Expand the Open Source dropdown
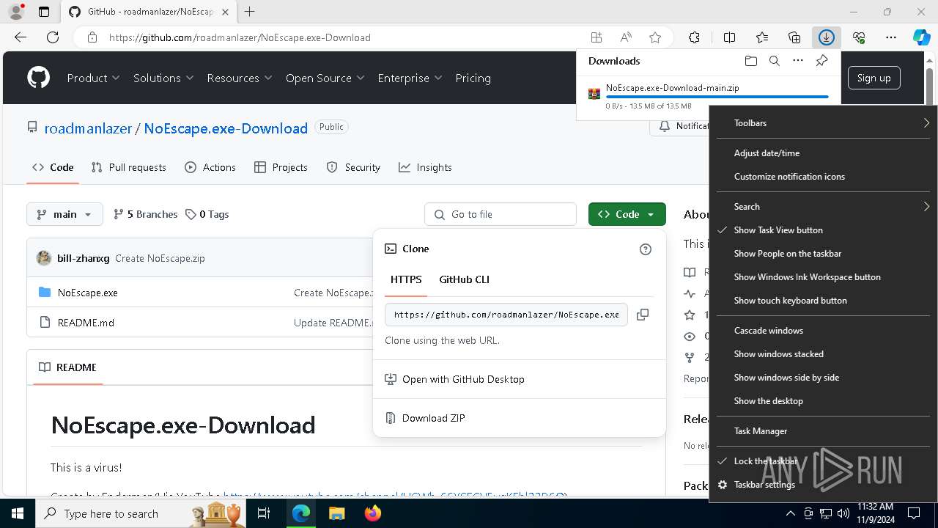This screenshot has height=528, width=938. coord(325,78)
